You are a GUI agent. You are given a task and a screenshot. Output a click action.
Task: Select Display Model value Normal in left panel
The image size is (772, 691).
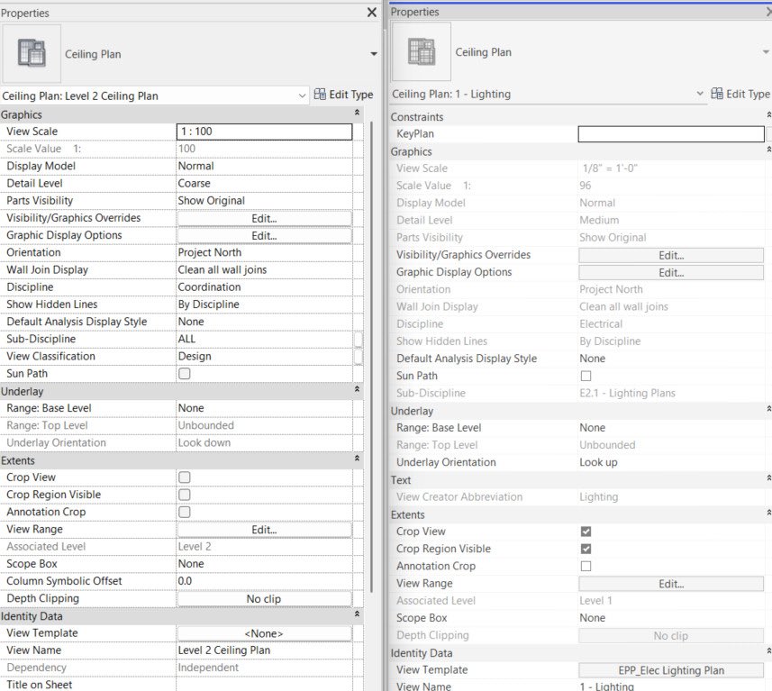[x=265, y=166]
